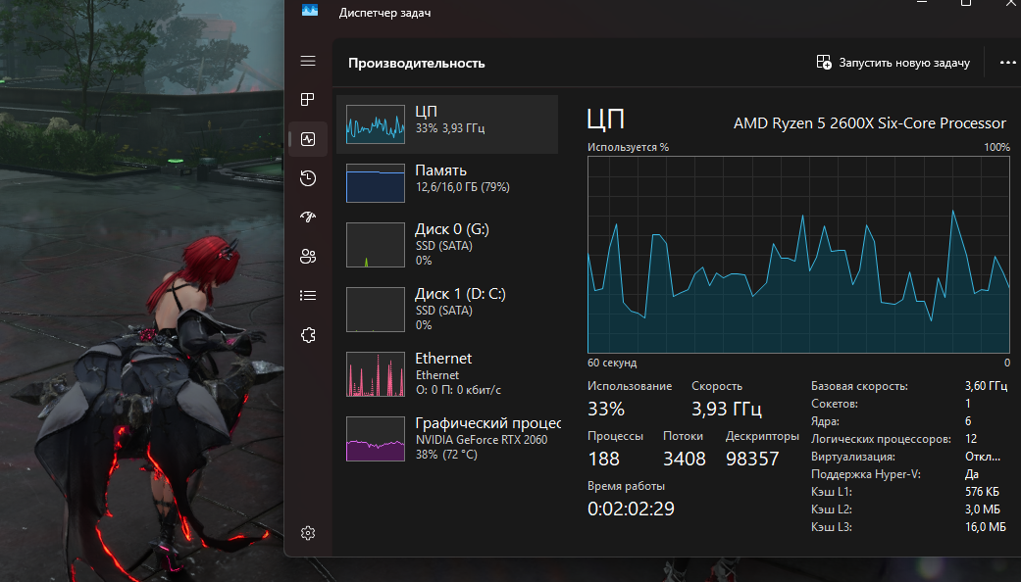Open the three-dot more options menu
The height and width of the screenshot is (582, 1021).
(x=1007, y=63)
